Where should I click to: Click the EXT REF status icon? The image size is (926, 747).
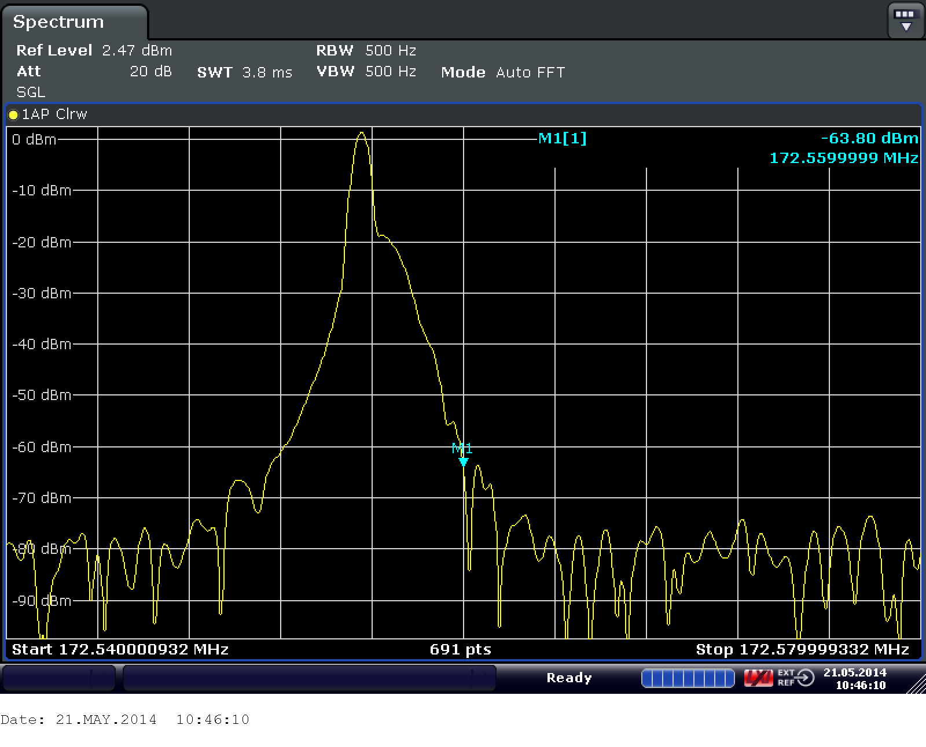[795, 678]
